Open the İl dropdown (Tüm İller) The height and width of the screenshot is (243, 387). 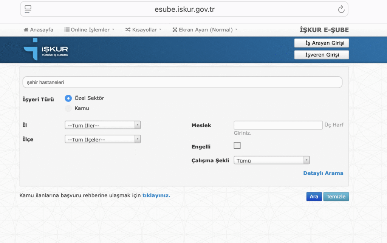click(103, 125)
